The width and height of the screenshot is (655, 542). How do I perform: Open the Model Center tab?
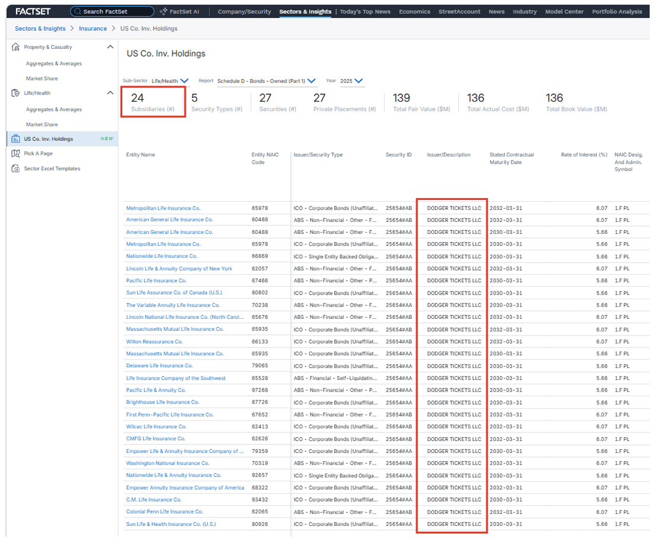[564, 12]
